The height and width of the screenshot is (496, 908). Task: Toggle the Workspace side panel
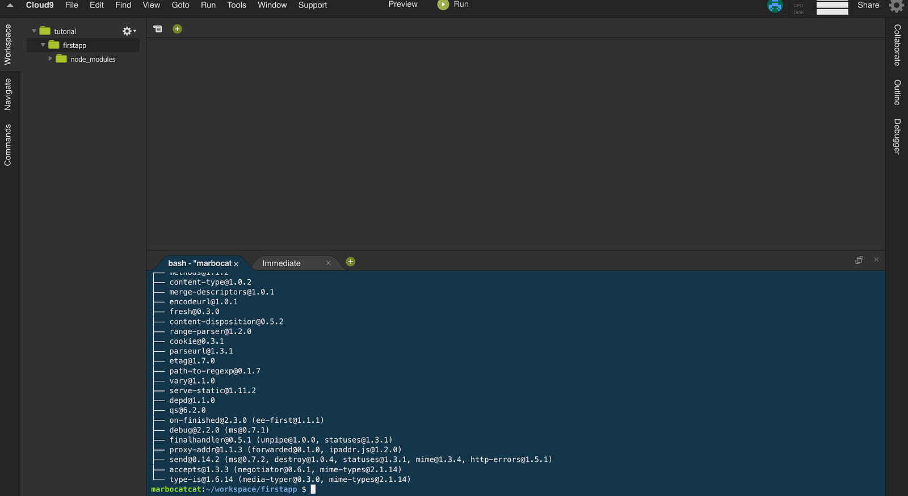point(8,44)
